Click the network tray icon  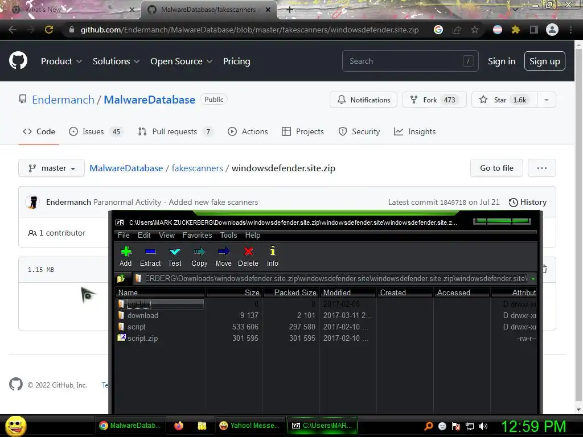pyautogui.click(x=470, y=426)
